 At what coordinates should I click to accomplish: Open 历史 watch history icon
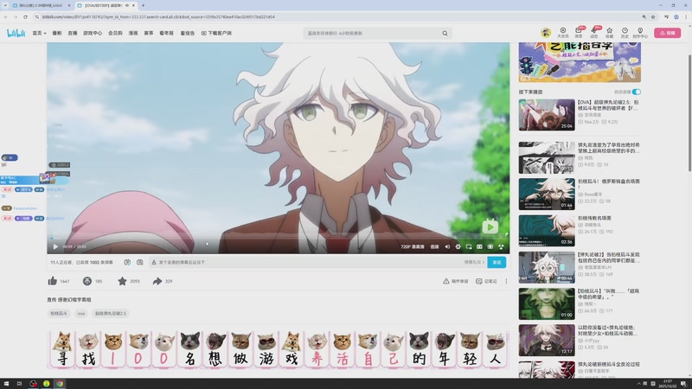pyautogui.click(x=625, y=33)
